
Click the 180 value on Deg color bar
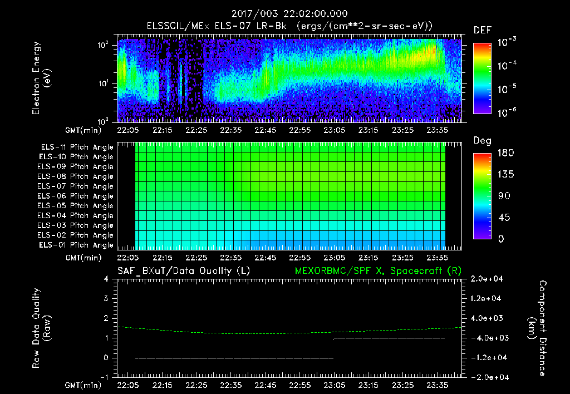point(505,153)
